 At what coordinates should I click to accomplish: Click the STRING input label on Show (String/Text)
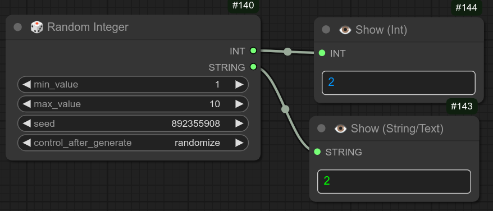(x=344, y=152)
